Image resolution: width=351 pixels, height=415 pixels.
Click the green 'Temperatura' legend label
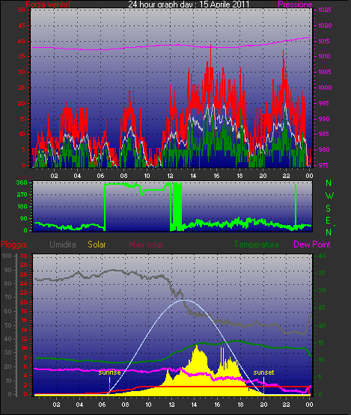click(256, 245)
